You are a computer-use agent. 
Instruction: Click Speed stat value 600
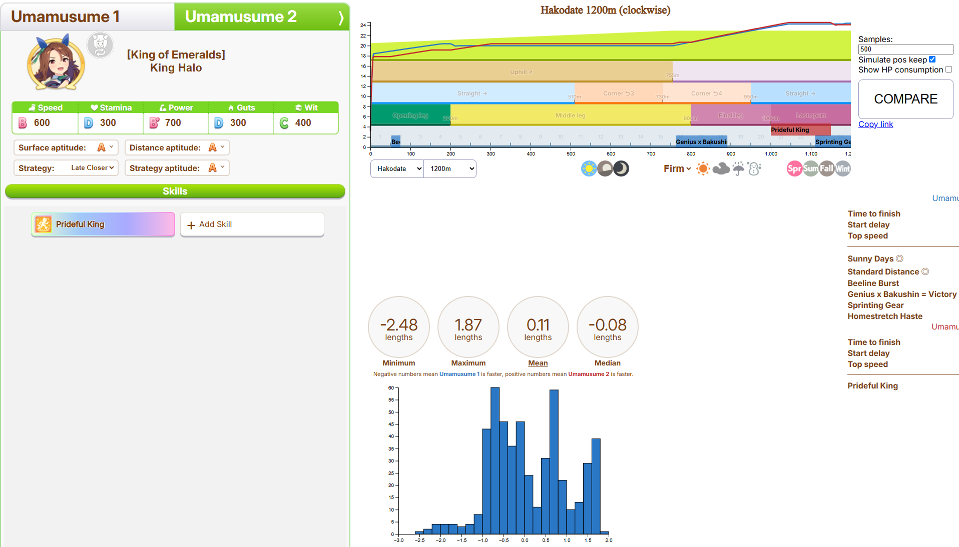coord(42,123)
